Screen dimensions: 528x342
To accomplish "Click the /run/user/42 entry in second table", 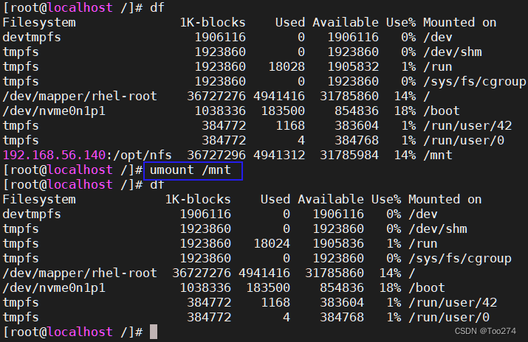I will [x=453, y=303].
